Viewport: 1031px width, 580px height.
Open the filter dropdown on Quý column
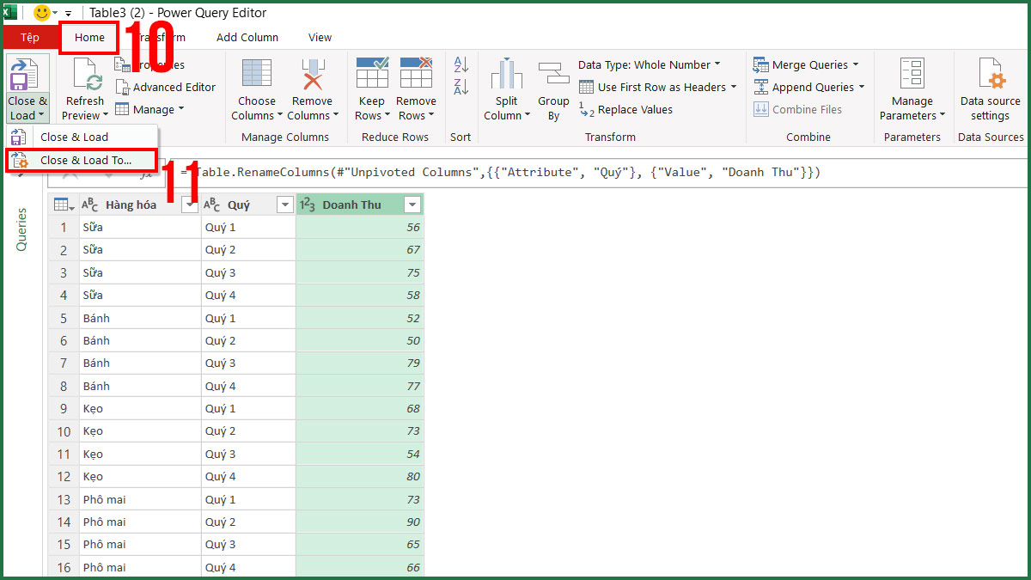click(284, 205)
